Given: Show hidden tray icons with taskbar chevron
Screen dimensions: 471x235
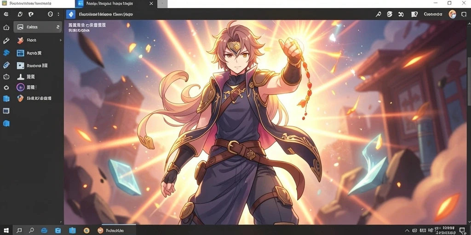Looking at the screenshot, I should 407,230.
